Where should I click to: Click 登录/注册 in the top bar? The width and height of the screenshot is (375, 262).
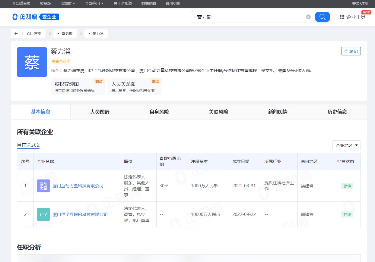click(360, 4)
